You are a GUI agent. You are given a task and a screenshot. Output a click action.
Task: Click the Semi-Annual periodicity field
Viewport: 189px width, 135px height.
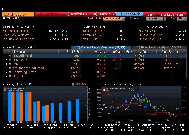pyautogui.click(x=113, y=19)
